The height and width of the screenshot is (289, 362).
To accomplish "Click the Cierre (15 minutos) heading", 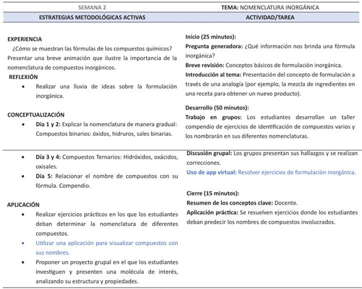I will 212,193.
